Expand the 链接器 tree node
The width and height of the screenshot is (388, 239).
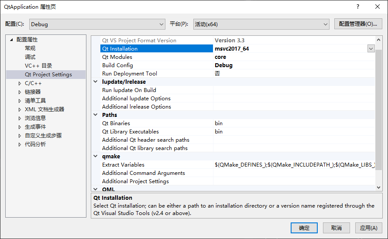20,92
